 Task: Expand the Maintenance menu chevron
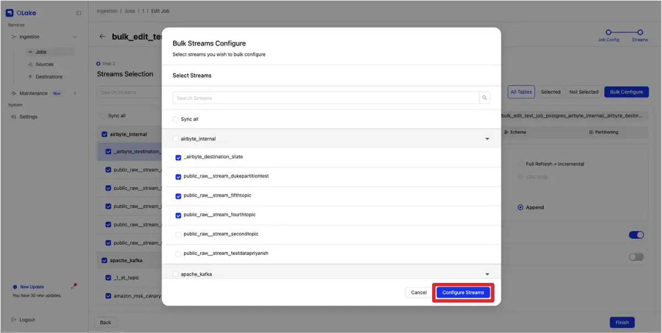[74, 93]
